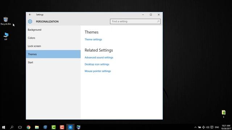
Task: Click the PERSONALIZATION title text
Action: [47, 22]
